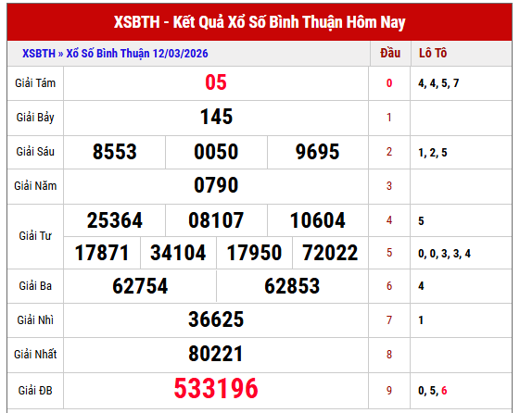Image resolution: width=520 pixels, height=413 pixels.
Task: Click the Đầu column header
Action: click(x=390, y=53)
